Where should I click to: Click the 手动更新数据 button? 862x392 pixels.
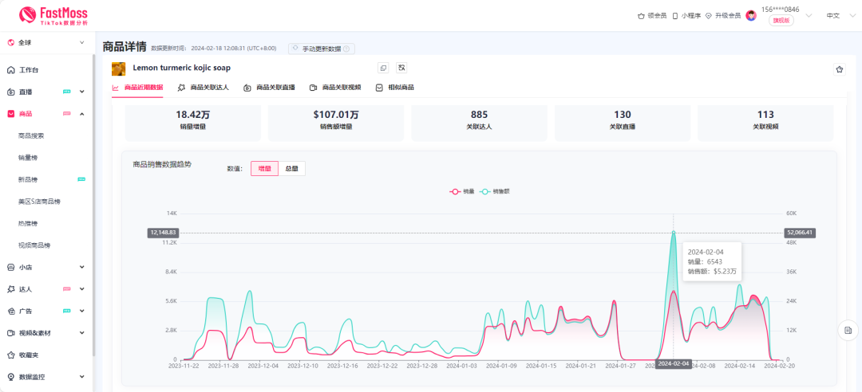pyautogui.click(x=321, y=49)
